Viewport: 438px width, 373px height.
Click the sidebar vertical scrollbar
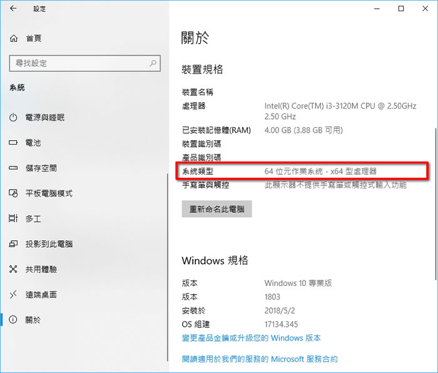(x=167, y=268)
